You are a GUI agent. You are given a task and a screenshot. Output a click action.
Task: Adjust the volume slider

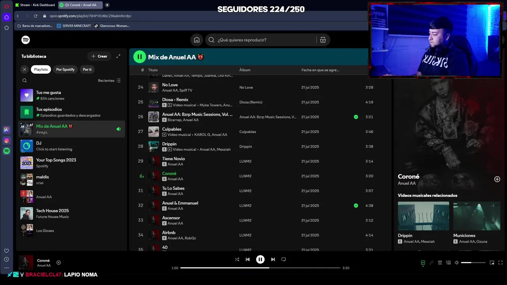[473, 262]
